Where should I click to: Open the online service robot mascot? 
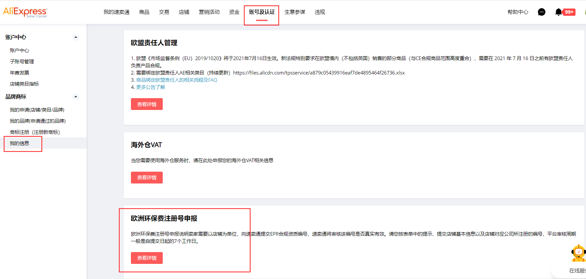coord(579,253)
